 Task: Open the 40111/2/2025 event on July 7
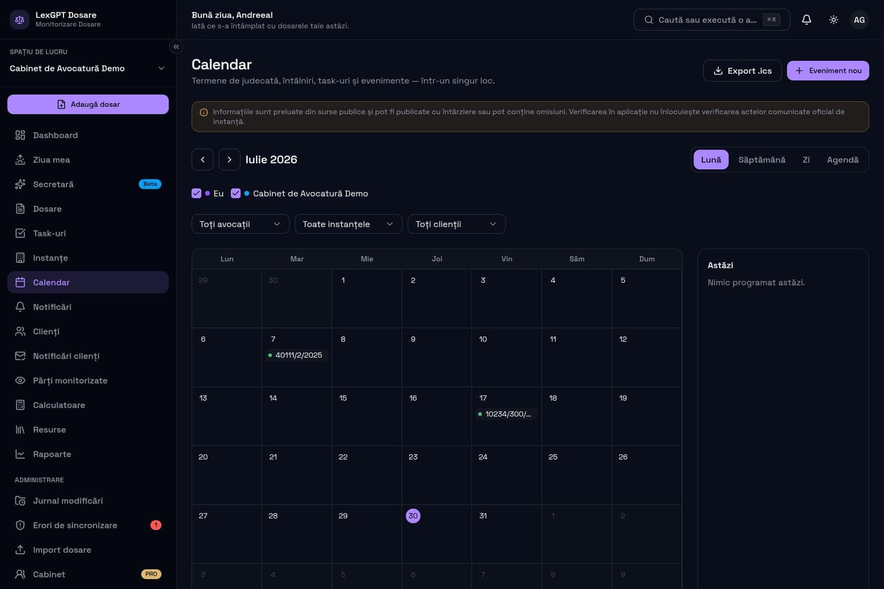click(297, 355)
